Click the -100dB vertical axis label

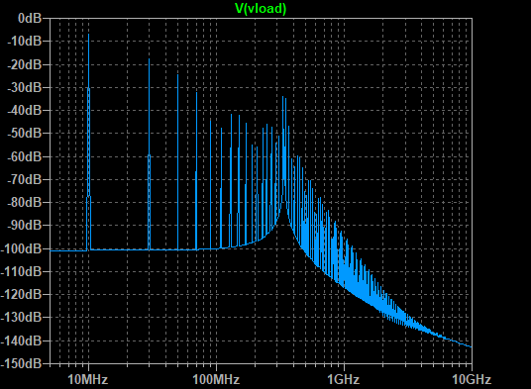pyautogui.click(x=22, y=248)
